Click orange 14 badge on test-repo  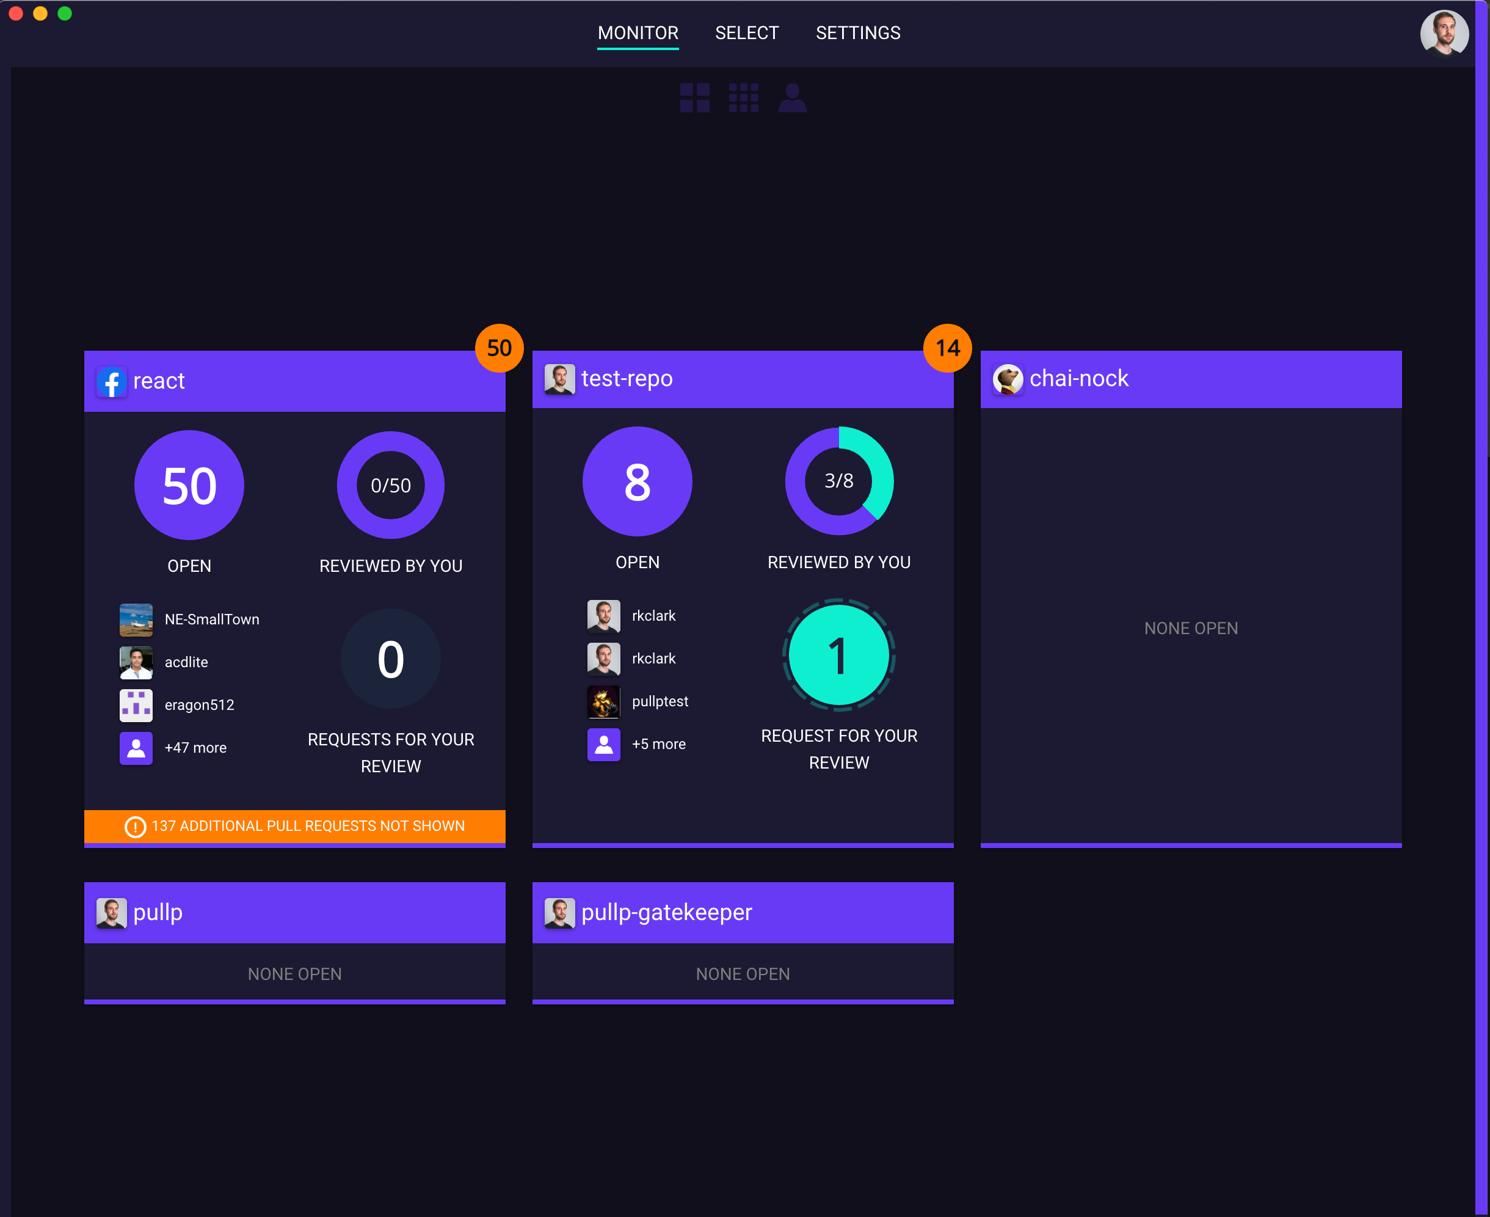coord(947,348)
